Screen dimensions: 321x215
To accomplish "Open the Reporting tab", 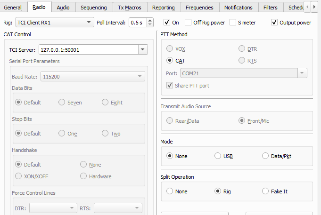I will [x=164, y=8].
